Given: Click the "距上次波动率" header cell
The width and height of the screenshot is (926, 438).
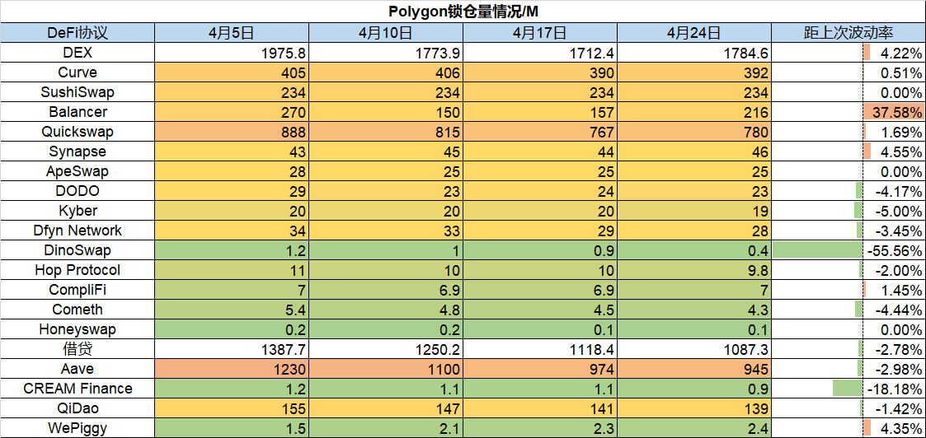Looking at the screenshot, I should [x=848, y=33].
